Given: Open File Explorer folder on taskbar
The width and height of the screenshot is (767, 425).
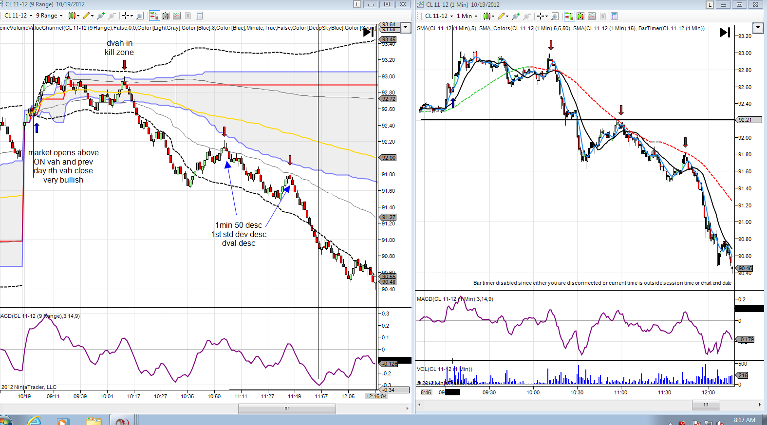Looking at the screenshot, I should coord(94,421).
